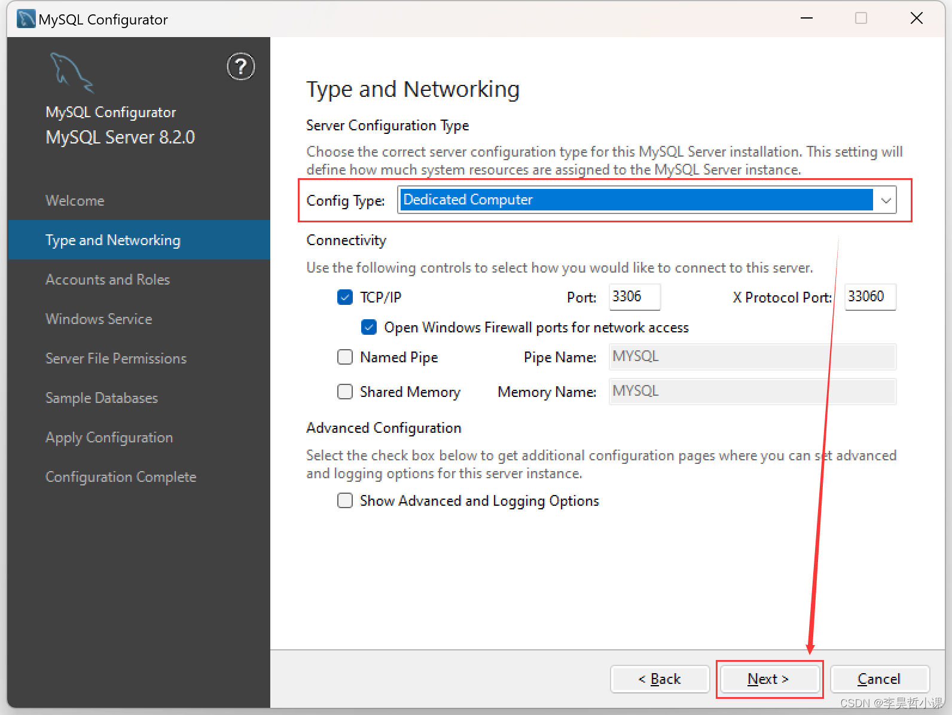The image size is (952, 715).
Task: Close the MySQL Configurator window
Action: pos(916,19)
